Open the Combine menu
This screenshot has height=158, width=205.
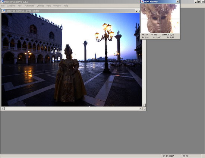[11, 6]
